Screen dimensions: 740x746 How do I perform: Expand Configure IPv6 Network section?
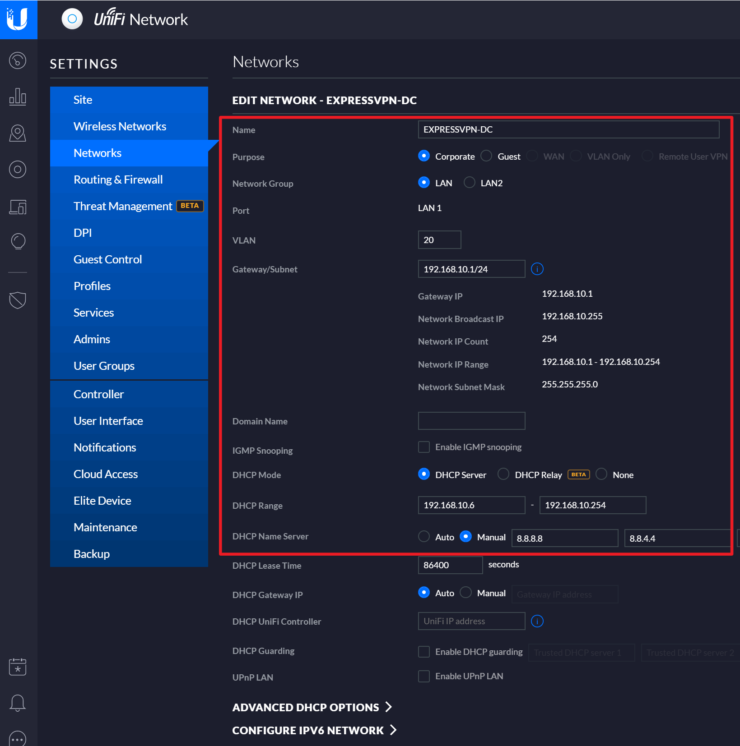[314, 730]
